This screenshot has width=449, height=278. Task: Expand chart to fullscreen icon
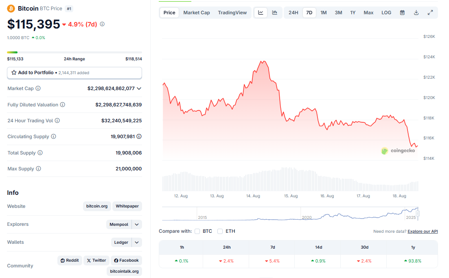(x=430, y=13)
